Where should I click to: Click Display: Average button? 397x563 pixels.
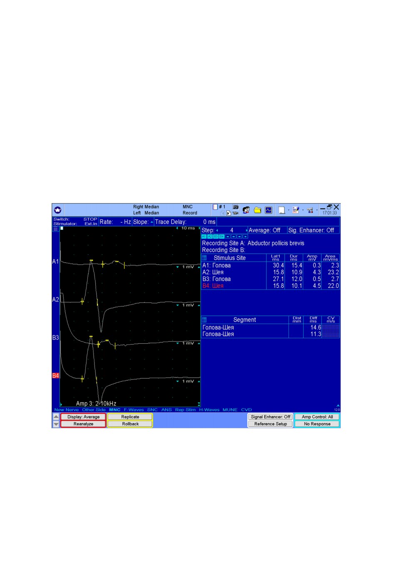pos(83,417)
